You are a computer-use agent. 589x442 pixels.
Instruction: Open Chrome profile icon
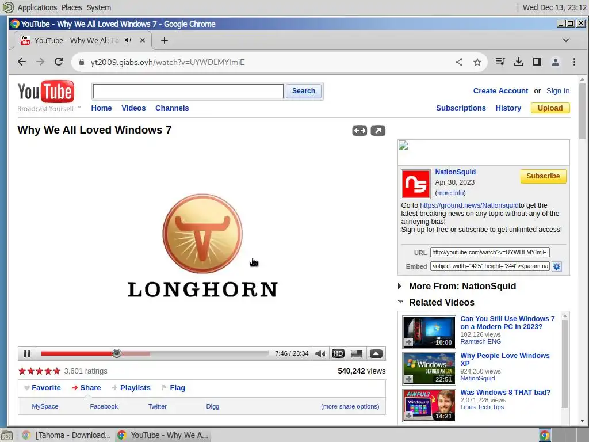[x=556, y=62]
